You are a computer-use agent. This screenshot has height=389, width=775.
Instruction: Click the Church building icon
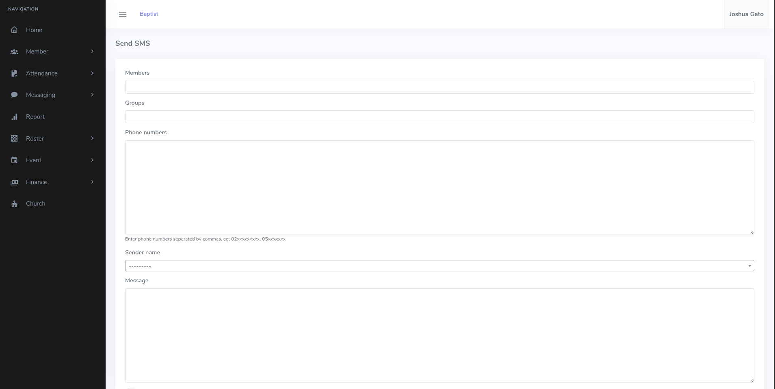(x=14, y=204)
